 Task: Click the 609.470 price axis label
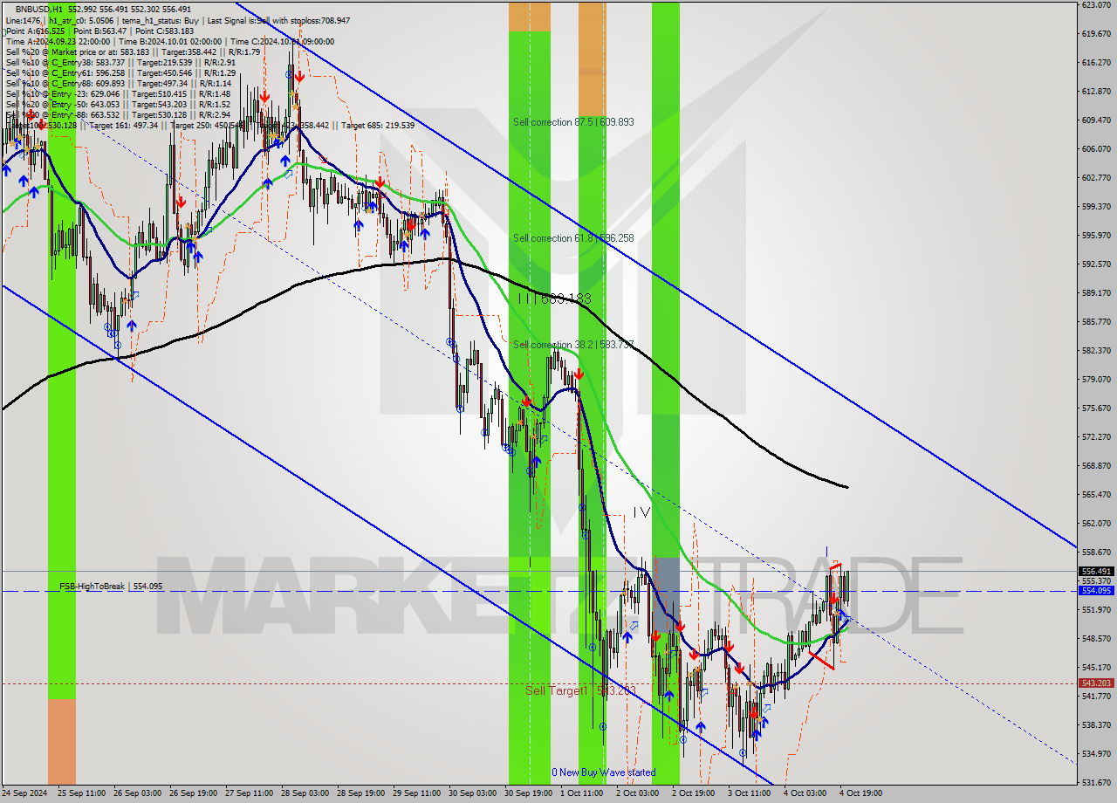click(x=1096, y=120)
